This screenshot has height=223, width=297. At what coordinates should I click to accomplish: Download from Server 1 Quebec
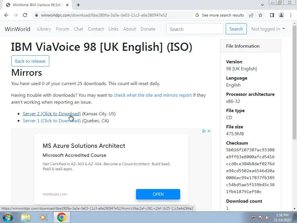52,121
